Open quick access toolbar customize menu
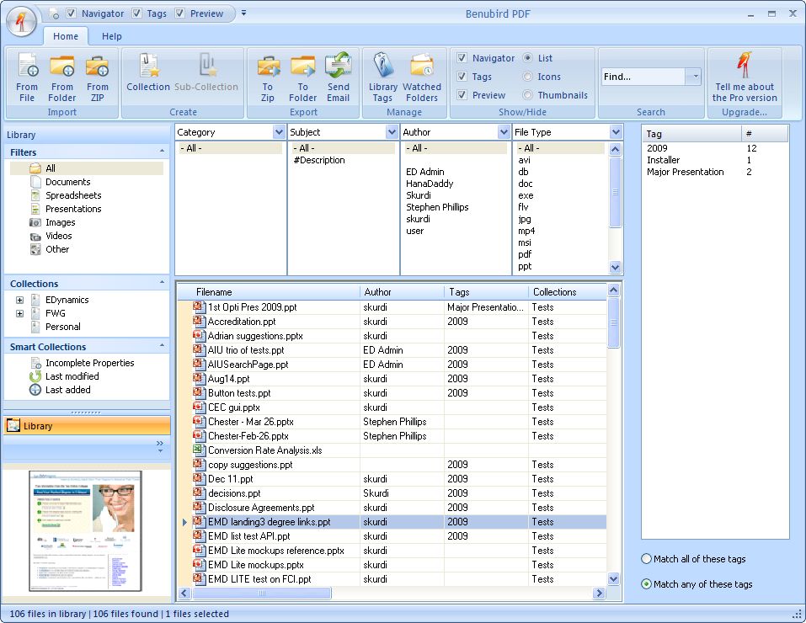 (243, 13)
